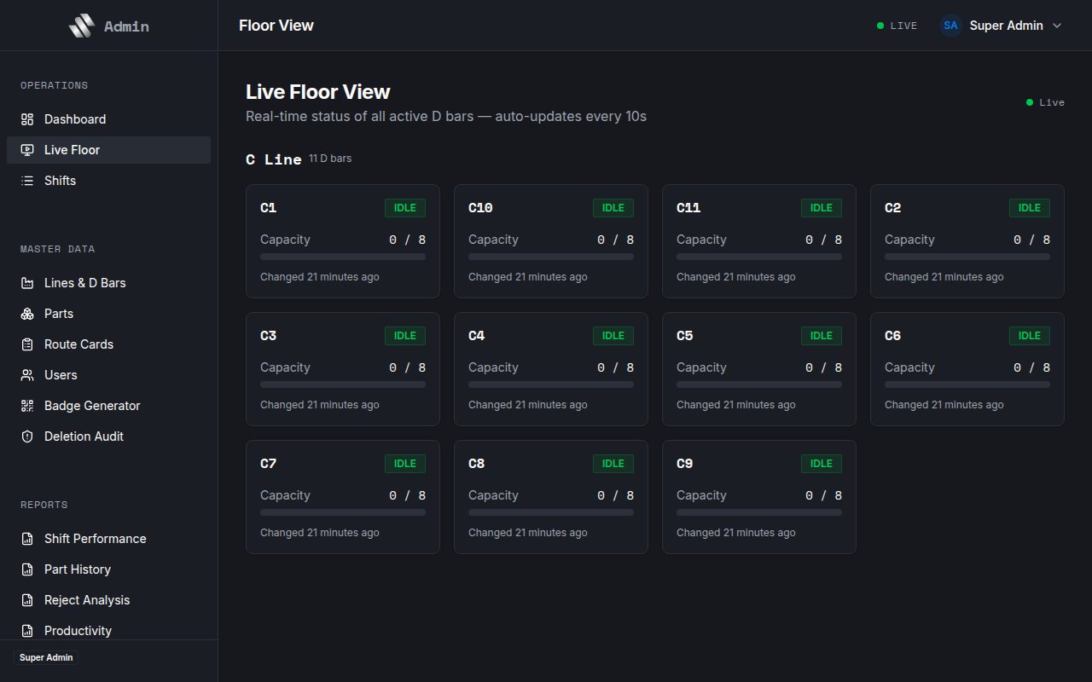Open the Shifts menu item

coord(109,181)
